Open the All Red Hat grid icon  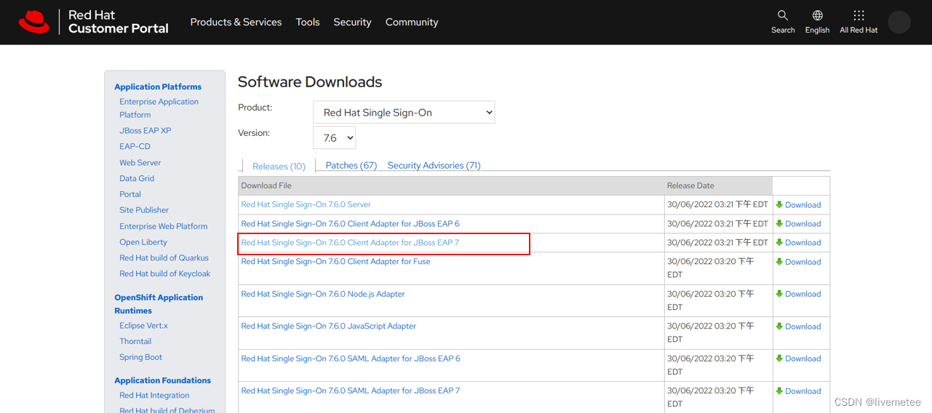pyautogui.click(x=859, y=15)
